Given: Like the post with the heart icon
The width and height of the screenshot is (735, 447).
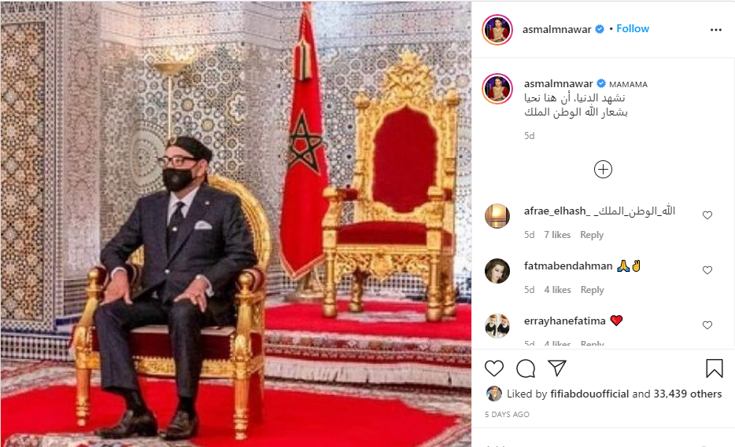Looking at the screenshot, I should pyautogui.click(x=493, y=368).
